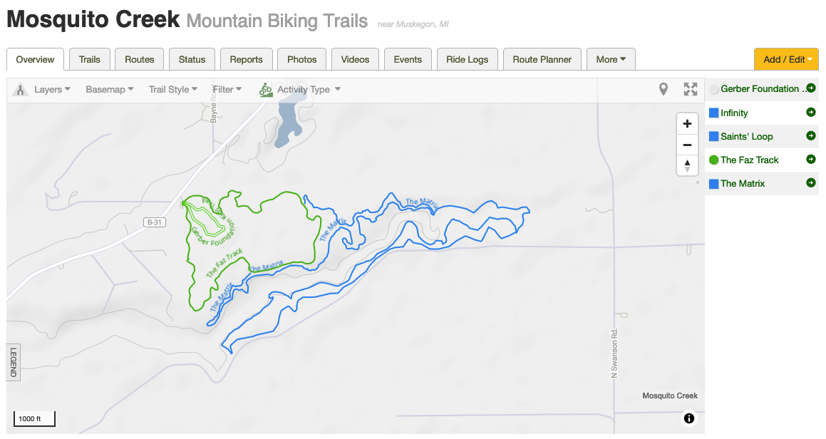
Task: Open arrow icon beside Saints' Loop
Action: [x=810, y=136]
